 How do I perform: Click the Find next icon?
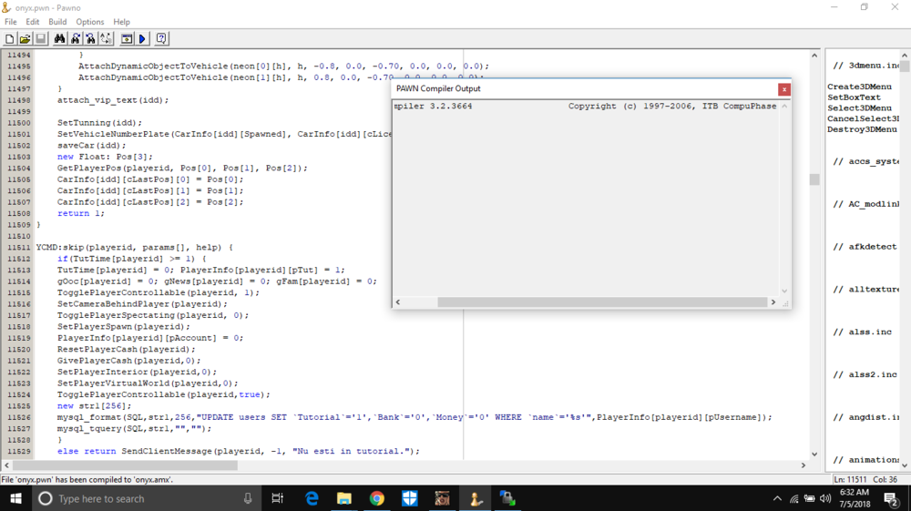tap(75, 39)
